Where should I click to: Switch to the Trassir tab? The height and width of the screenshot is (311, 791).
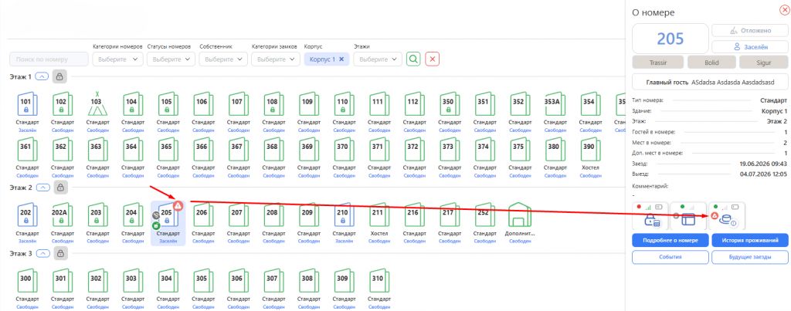658,63
